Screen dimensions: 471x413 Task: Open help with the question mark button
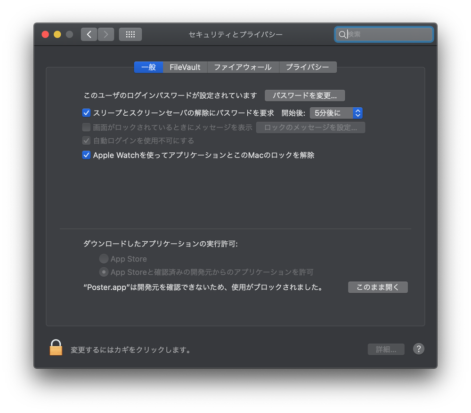tap(418, 349)
